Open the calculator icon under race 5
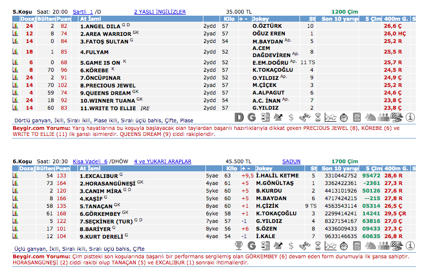This screenshot has width=428, height=276. click(357, 117)
